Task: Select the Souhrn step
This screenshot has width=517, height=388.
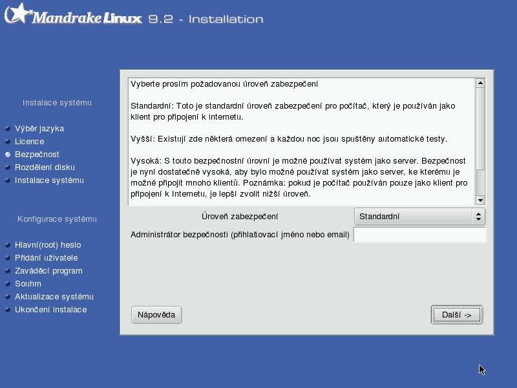Action: [x=28, y=284]
